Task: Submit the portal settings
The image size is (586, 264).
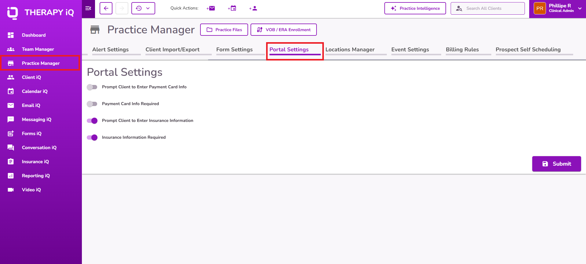Action: (557, 164)
